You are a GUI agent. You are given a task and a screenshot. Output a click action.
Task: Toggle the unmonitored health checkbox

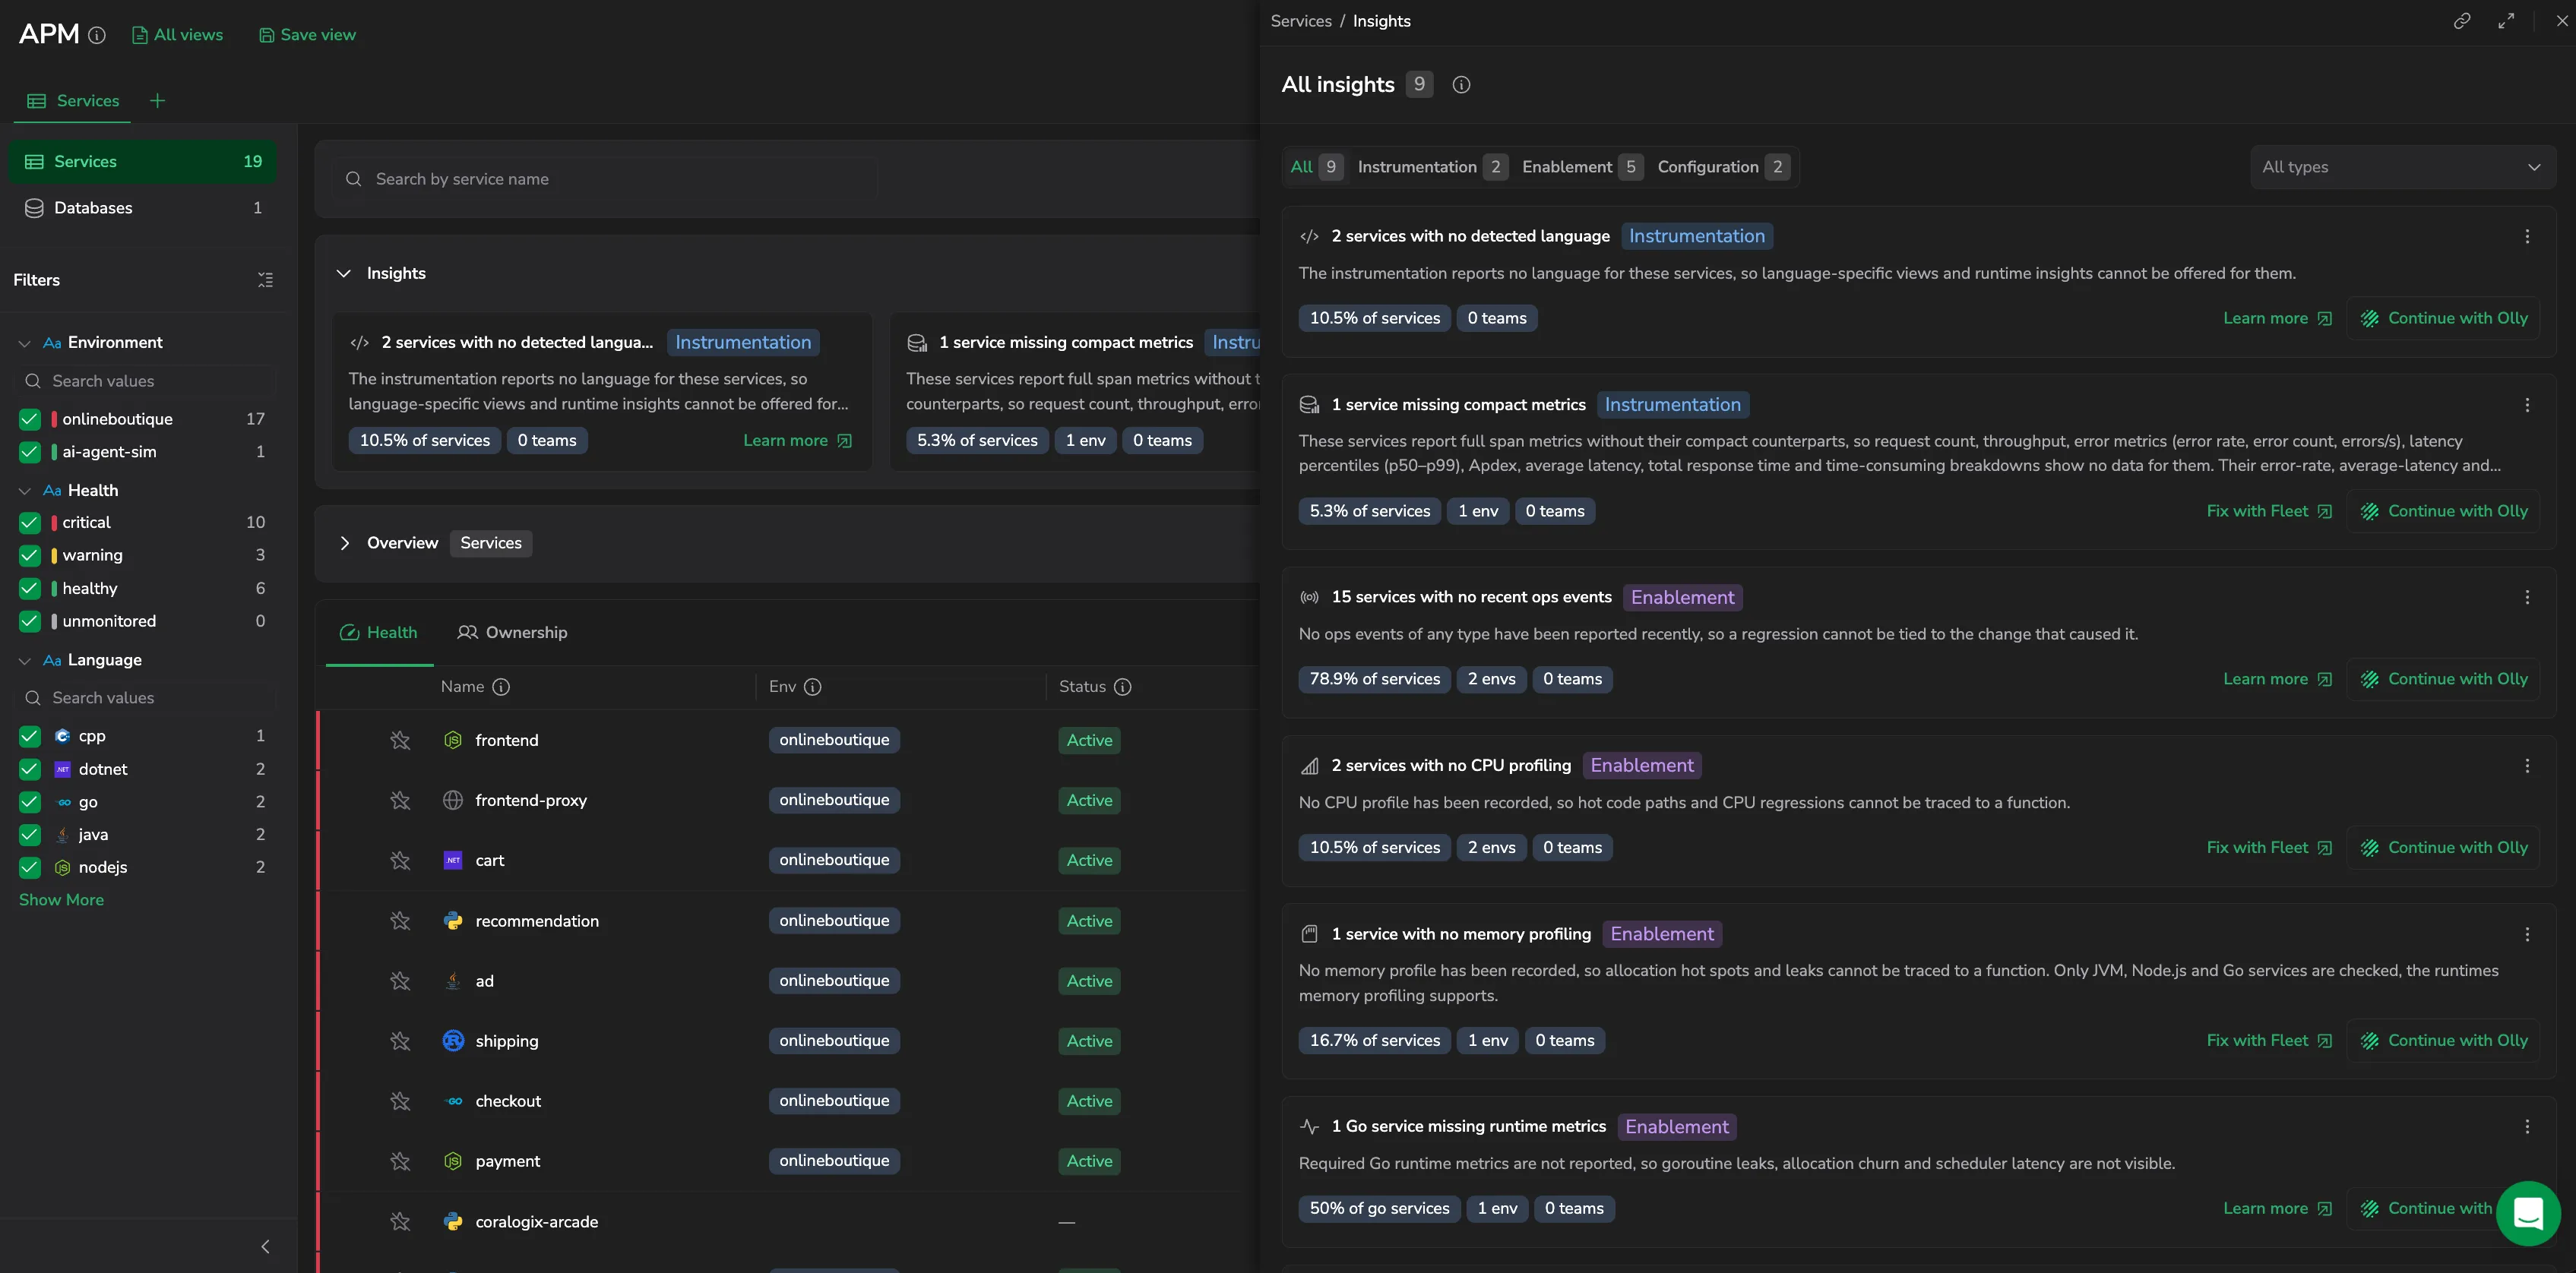pyautogui.click(x=30, y=621)
